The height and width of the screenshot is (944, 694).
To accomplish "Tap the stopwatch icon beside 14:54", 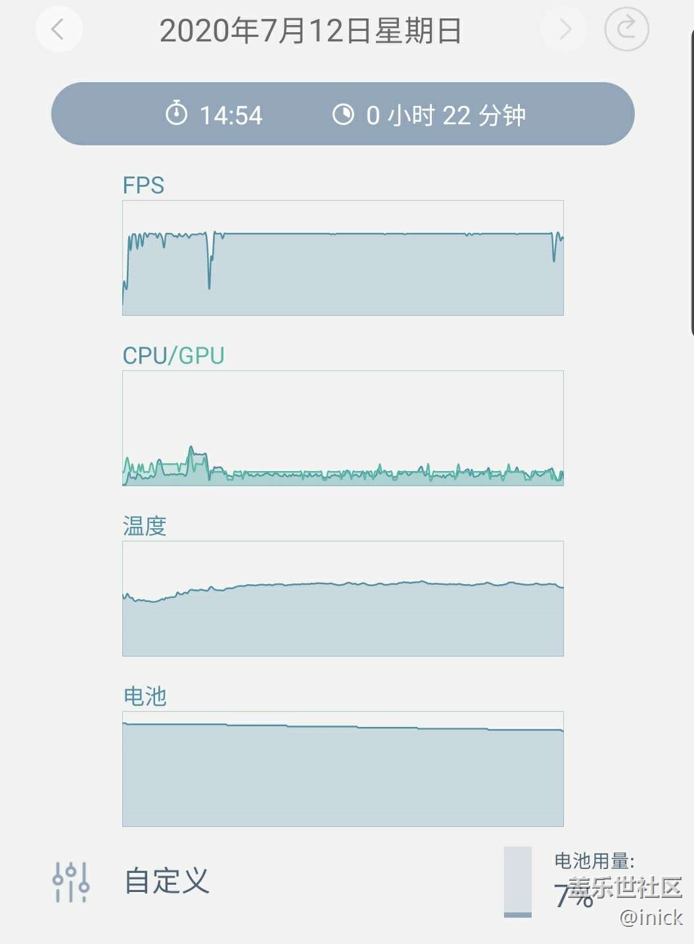I will pos(176,114).
